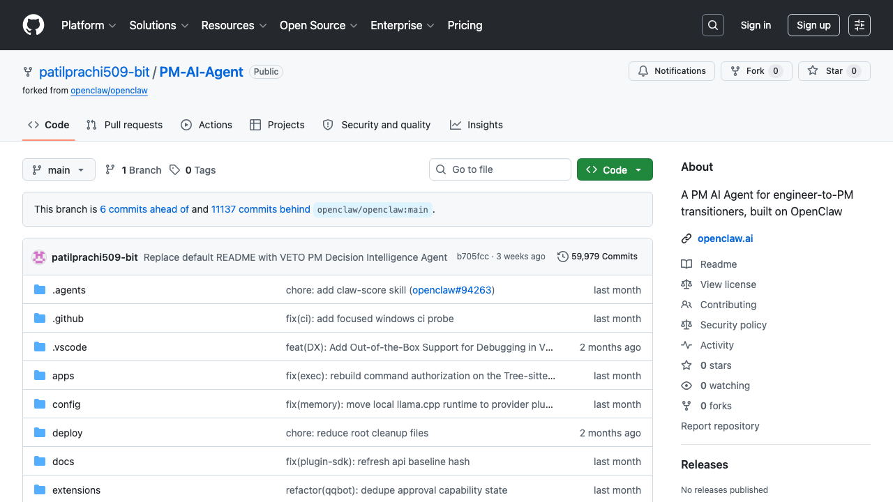Click the Sign up button
The width and height of the screenshot is (893, 502).
point(813,25)
